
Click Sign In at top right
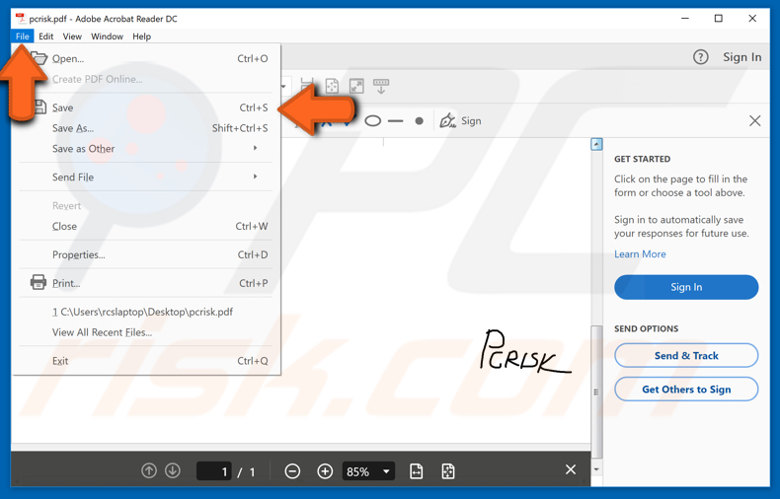(x=741, y=57)
